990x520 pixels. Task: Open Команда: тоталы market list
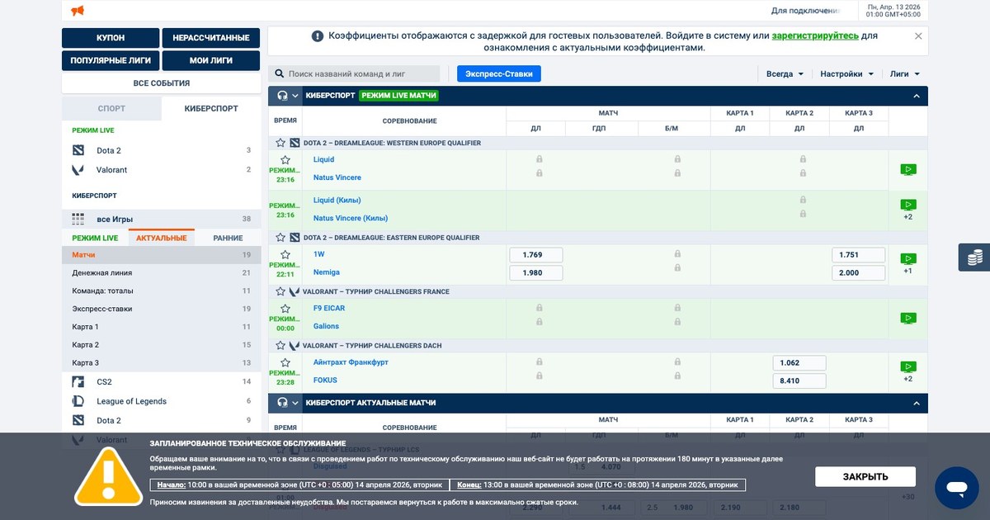[x=162, y=291]
